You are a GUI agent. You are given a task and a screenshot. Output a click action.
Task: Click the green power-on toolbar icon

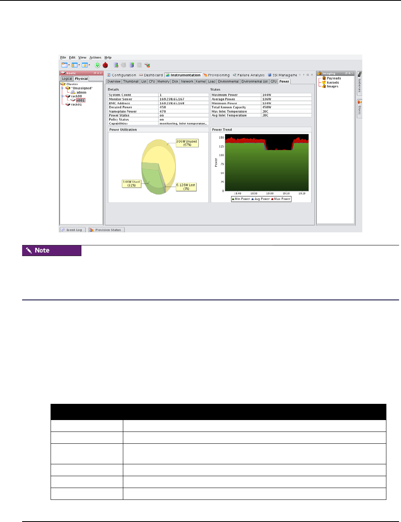coord(97,65)
